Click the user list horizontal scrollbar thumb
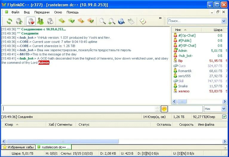Image resolution: width=229 pixels, height=157 pixels. [x=182, y=101]
